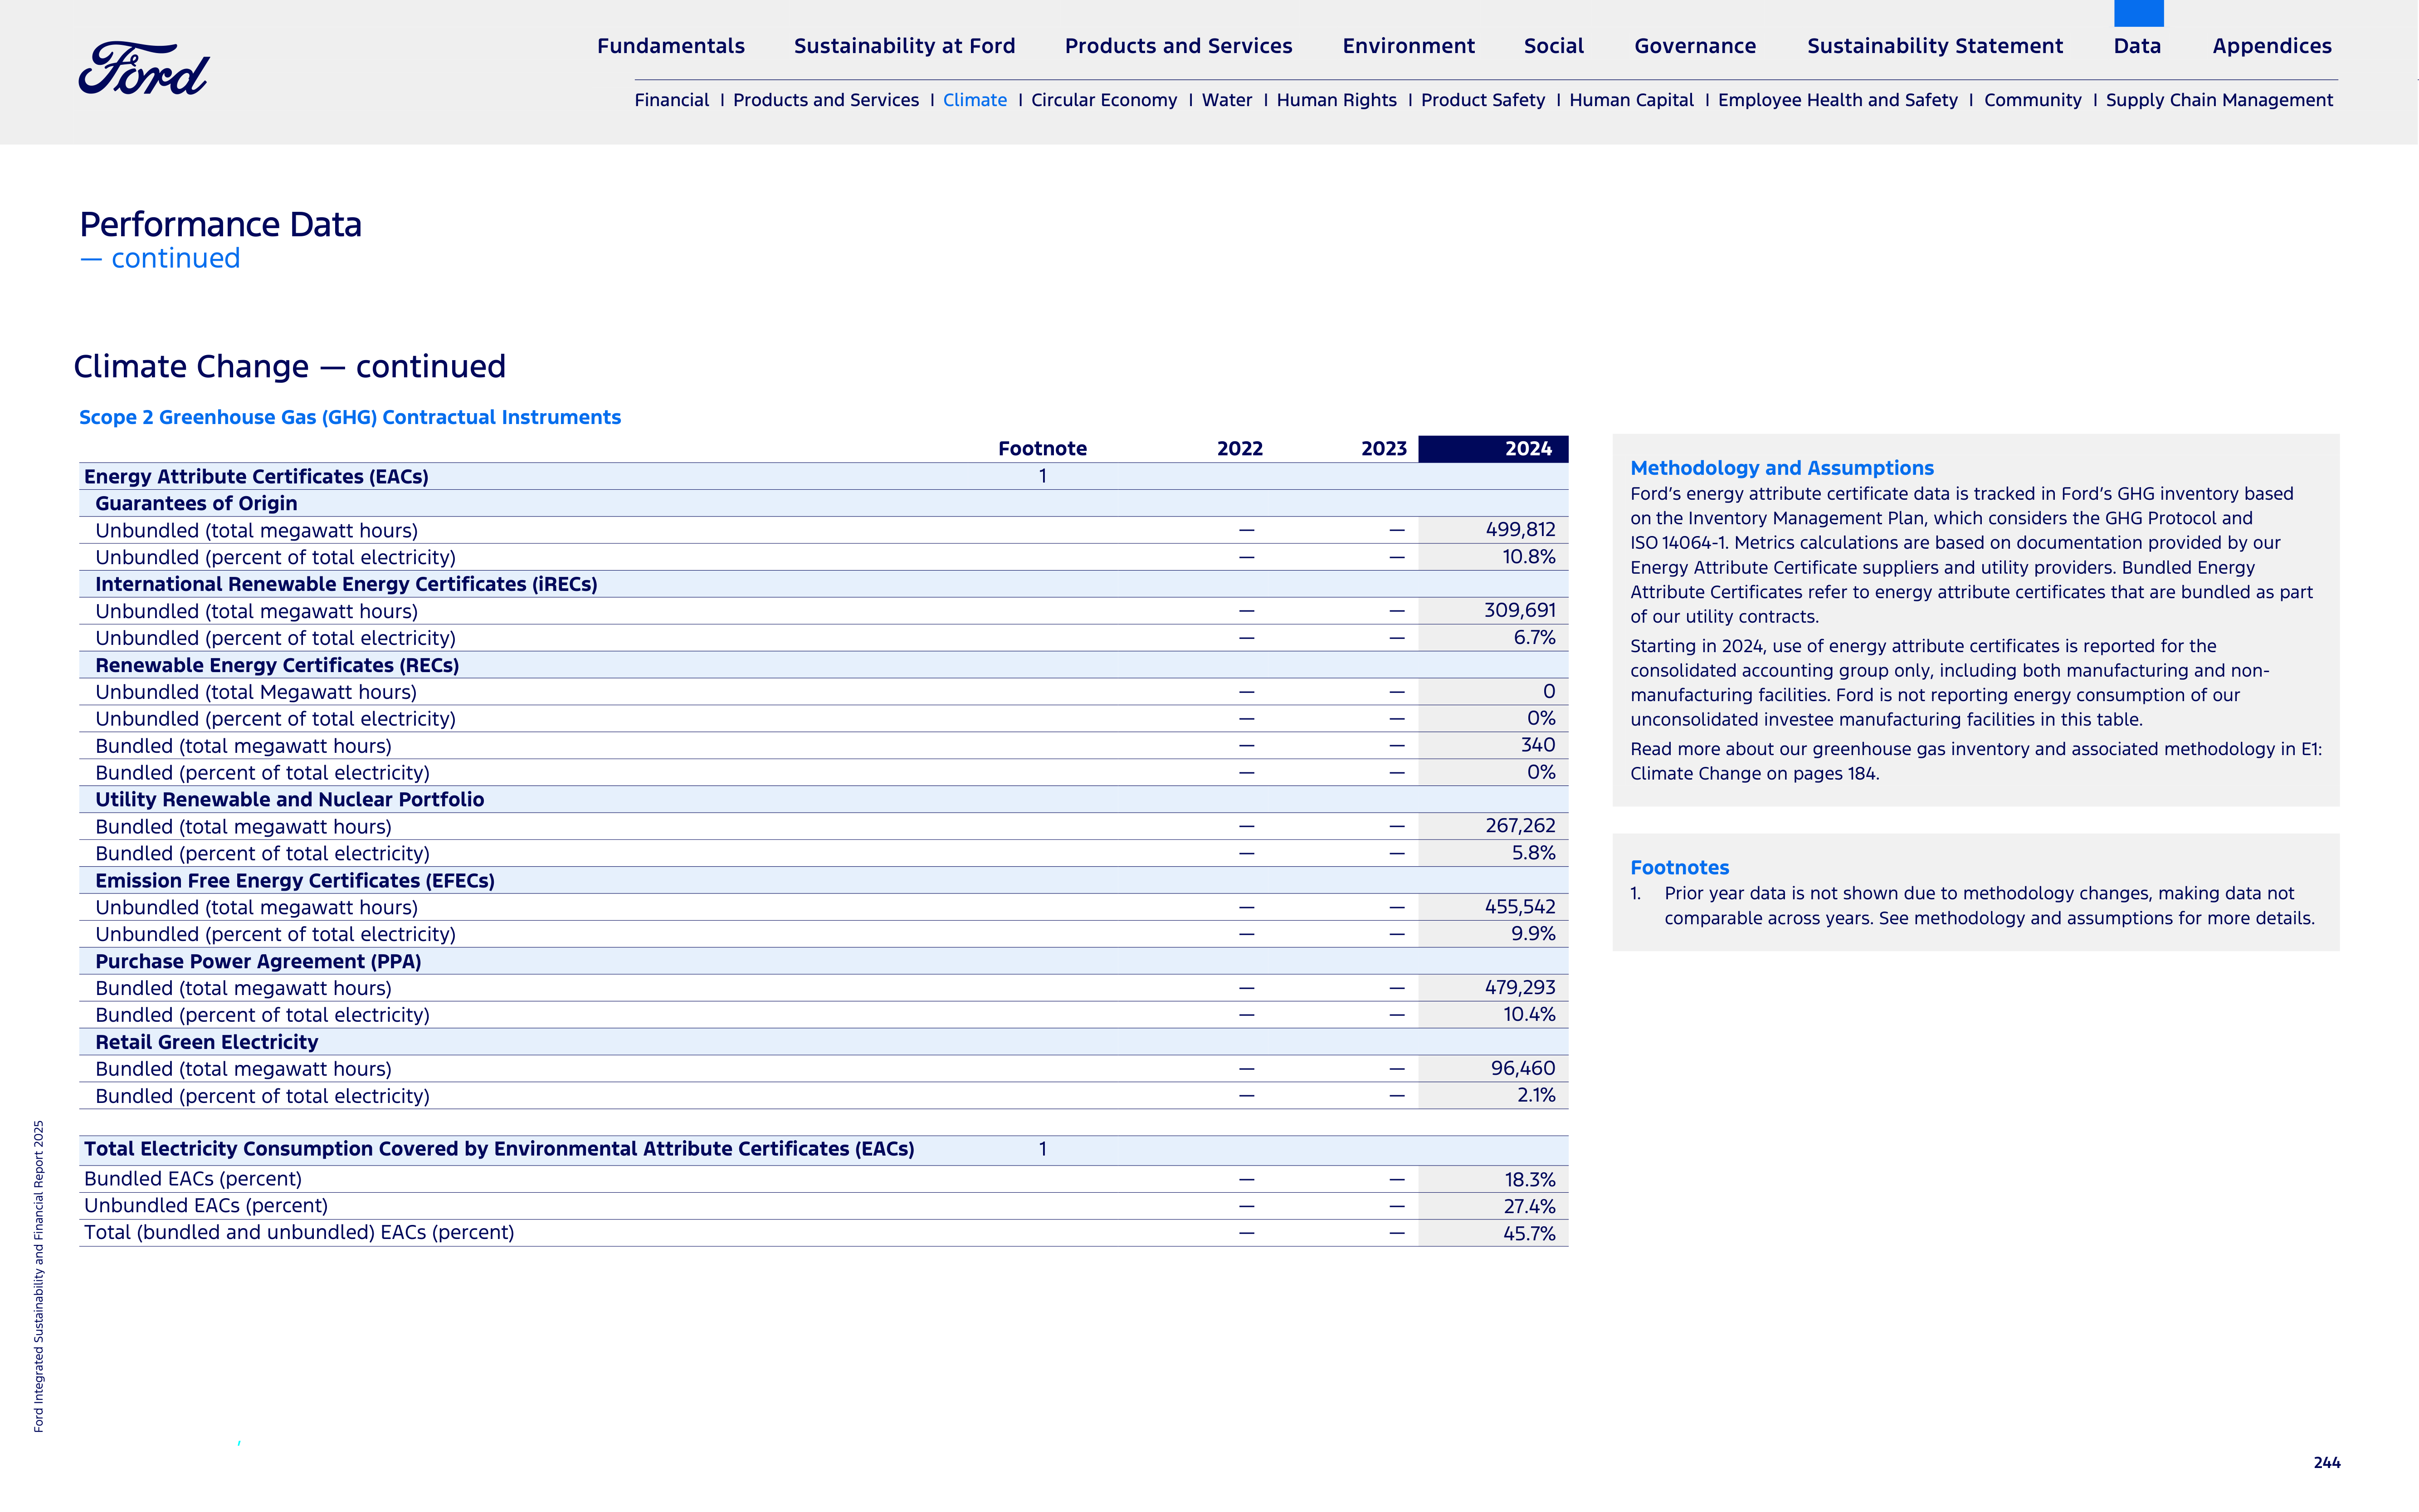This screenshot has height=1512, width=2419.
Task: Go to Products and Services sub-navigation link
Action: click(825, 100)
